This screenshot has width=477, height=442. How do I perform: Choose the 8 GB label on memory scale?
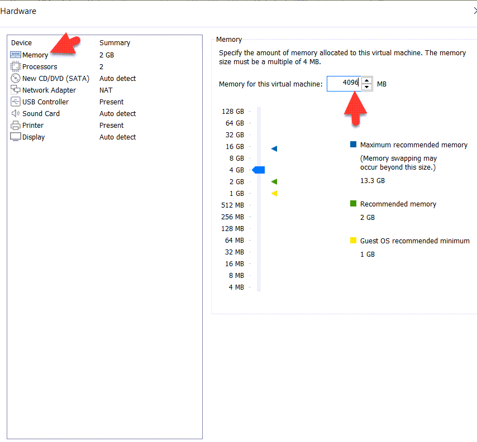click(x=236, y=158)
